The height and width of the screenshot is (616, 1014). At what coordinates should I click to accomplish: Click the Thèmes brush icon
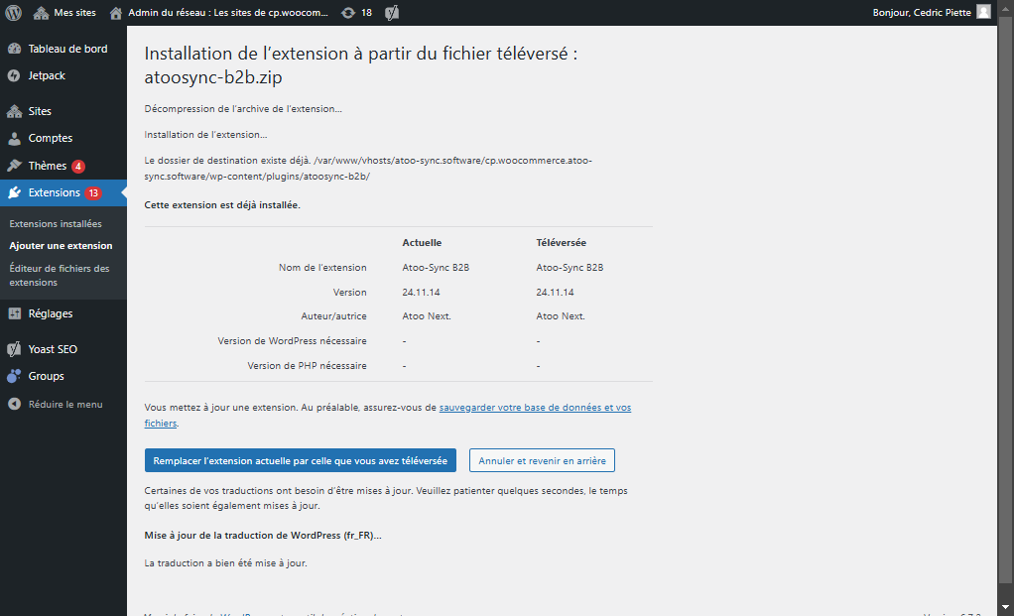point(14,166)
